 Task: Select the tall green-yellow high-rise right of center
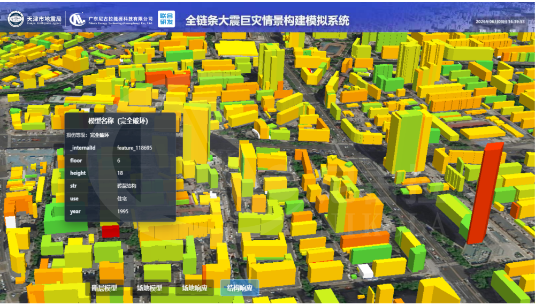(407, 141)
